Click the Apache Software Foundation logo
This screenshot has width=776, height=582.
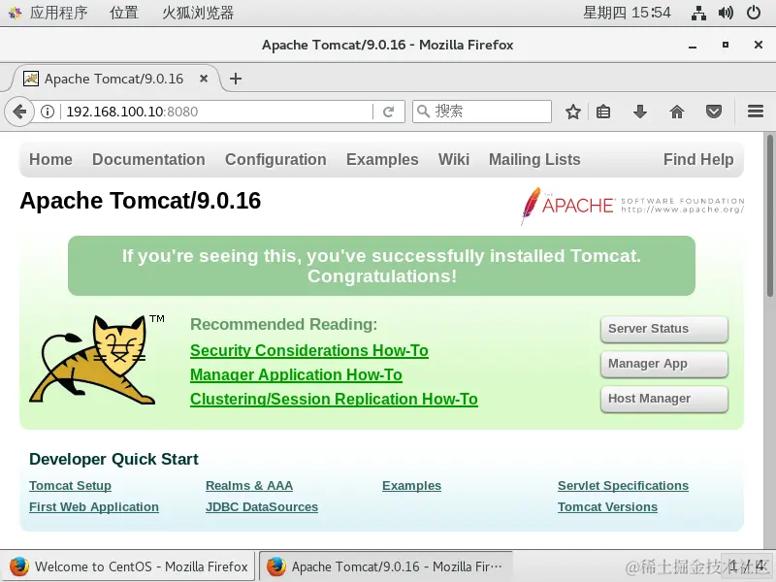[633, 206]
